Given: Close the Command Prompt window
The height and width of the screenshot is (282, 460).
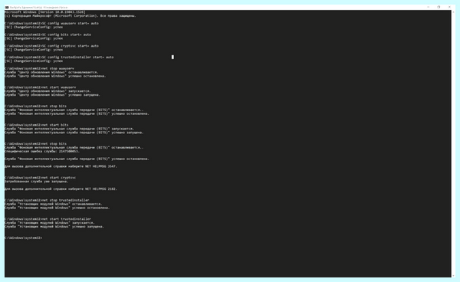Looking at the screenshot, I should click(x=449, y=7).
